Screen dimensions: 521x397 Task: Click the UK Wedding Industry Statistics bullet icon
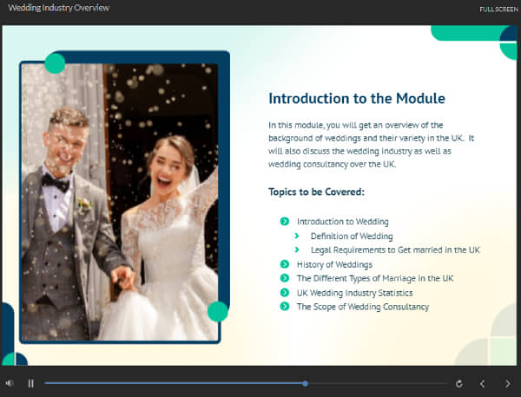(285, 292)
